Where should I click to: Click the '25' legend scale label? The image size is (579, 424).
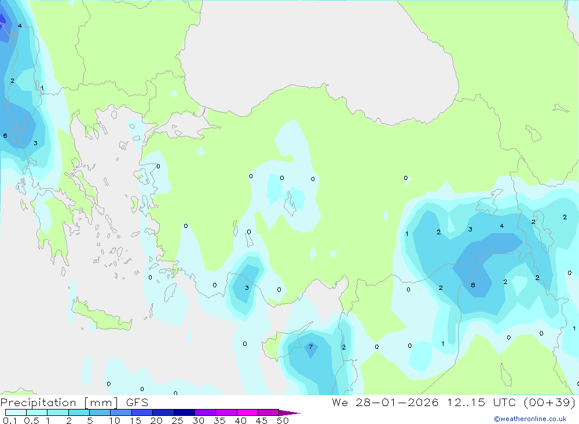click(x=178, y=421)
